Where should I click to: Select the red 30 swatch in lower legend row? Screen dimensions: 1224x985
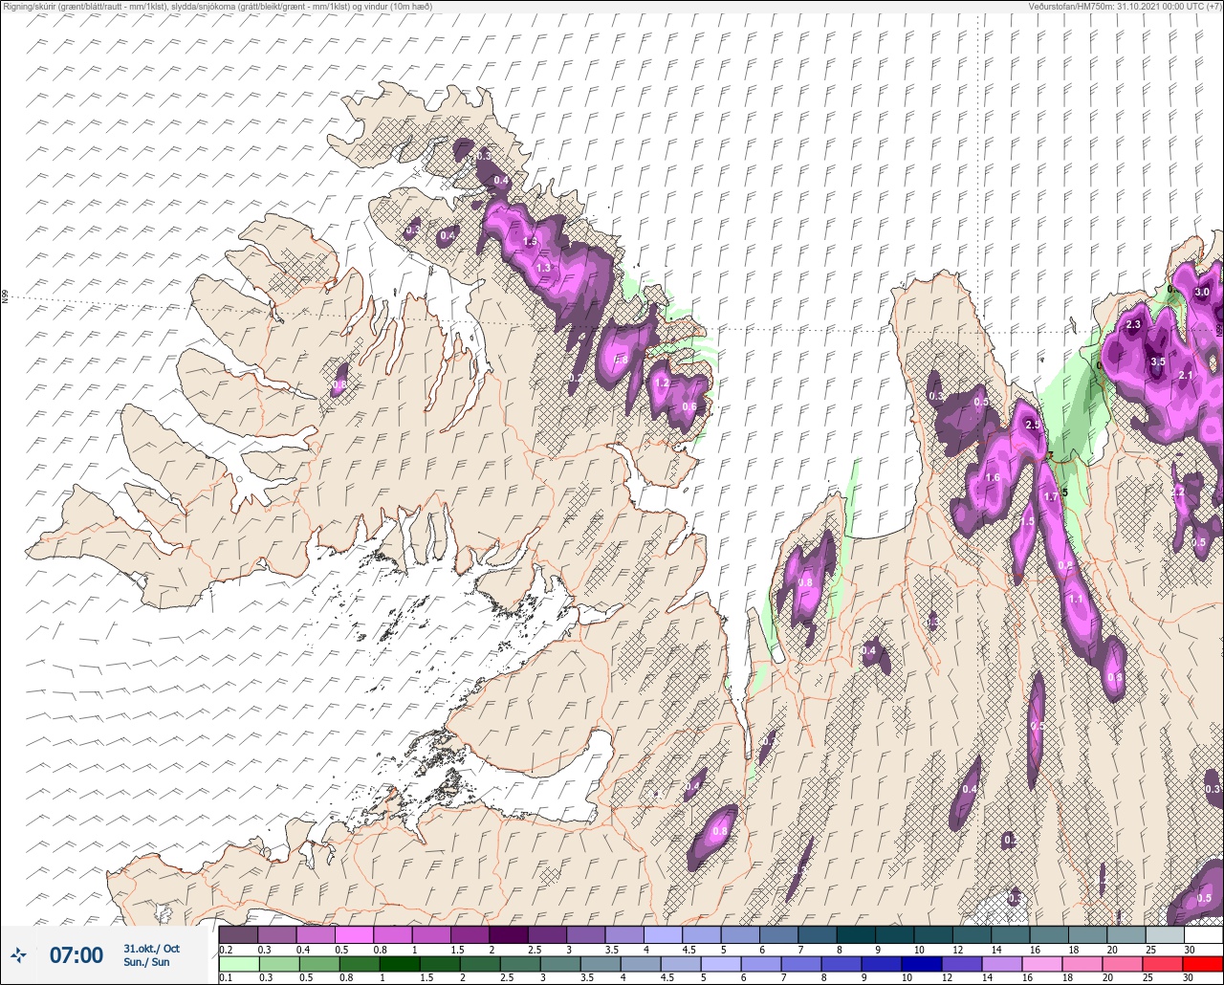point(1203,963)
